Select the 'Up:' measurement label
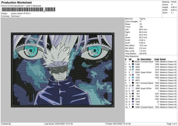The image size is (178, 126). 127,35
